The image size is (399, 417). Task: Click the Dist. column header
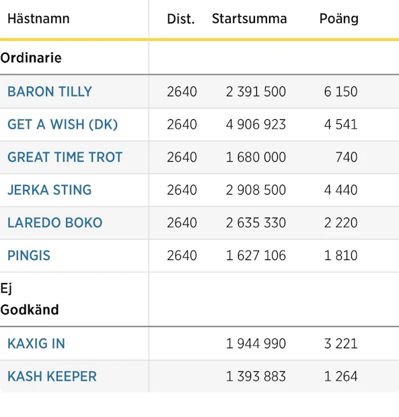181,19
